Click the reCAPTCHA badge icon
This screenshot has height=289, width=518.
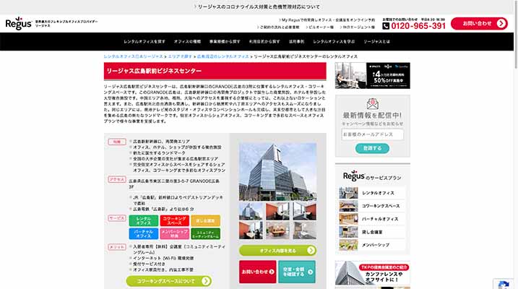pos(504,285)
